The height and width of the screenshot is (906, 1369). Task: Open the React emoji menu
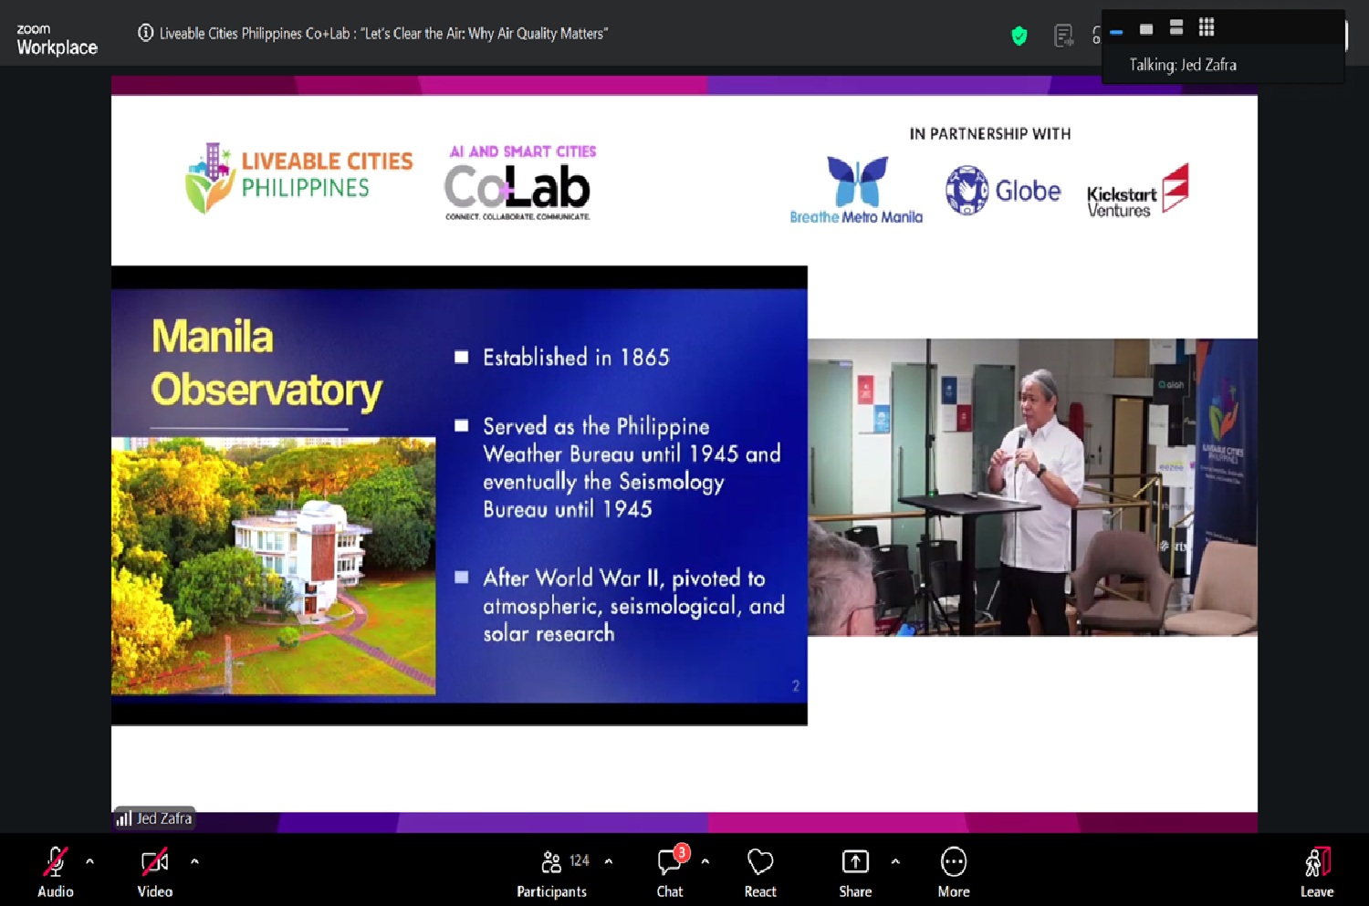tap(759, 870)
